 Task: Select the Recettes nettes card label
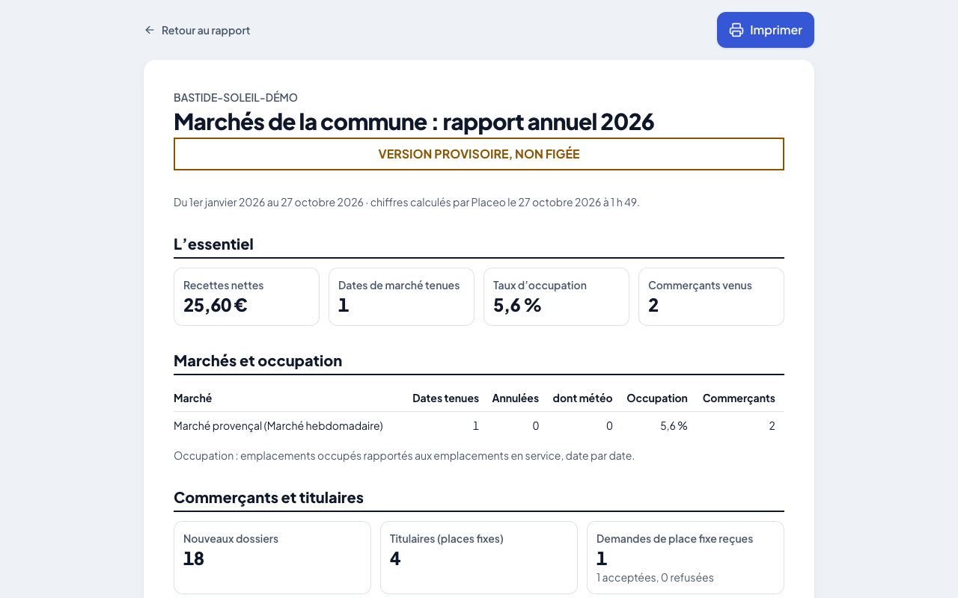point(223,285)
